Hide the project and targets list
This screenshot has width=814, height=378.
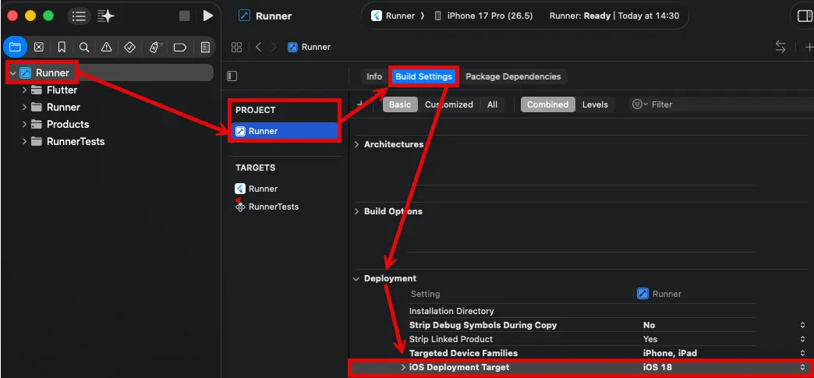tap(232, 76)
